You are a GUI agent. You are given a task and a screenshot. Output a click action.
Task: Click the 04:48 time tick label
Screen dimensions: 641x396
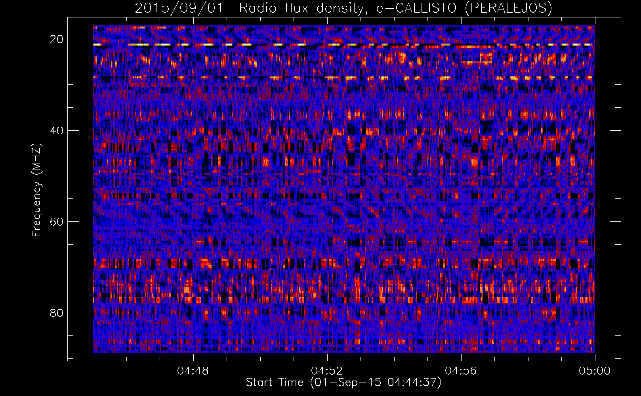point(193,371)
